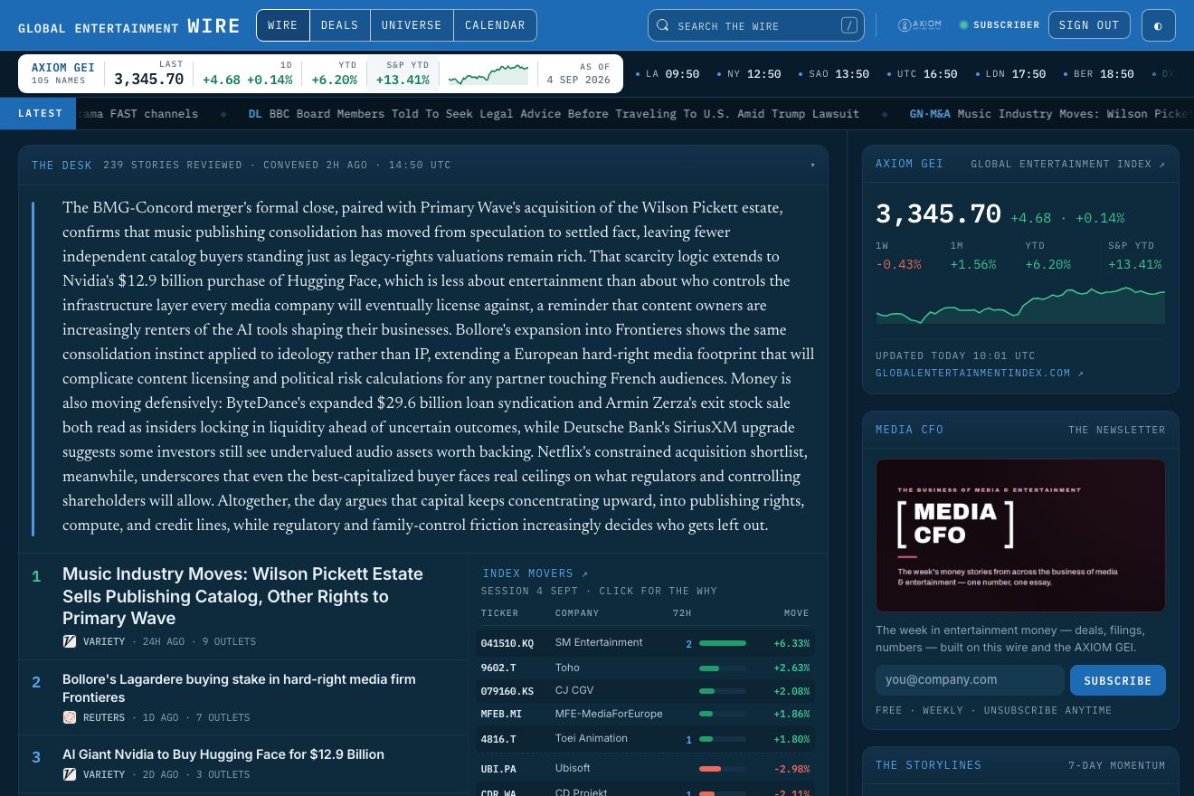Image resolution: width=1194 pixels, height=796 pixels.
Task: Click the Variety icon under the Nvidia story
Action: pos(70,774)
